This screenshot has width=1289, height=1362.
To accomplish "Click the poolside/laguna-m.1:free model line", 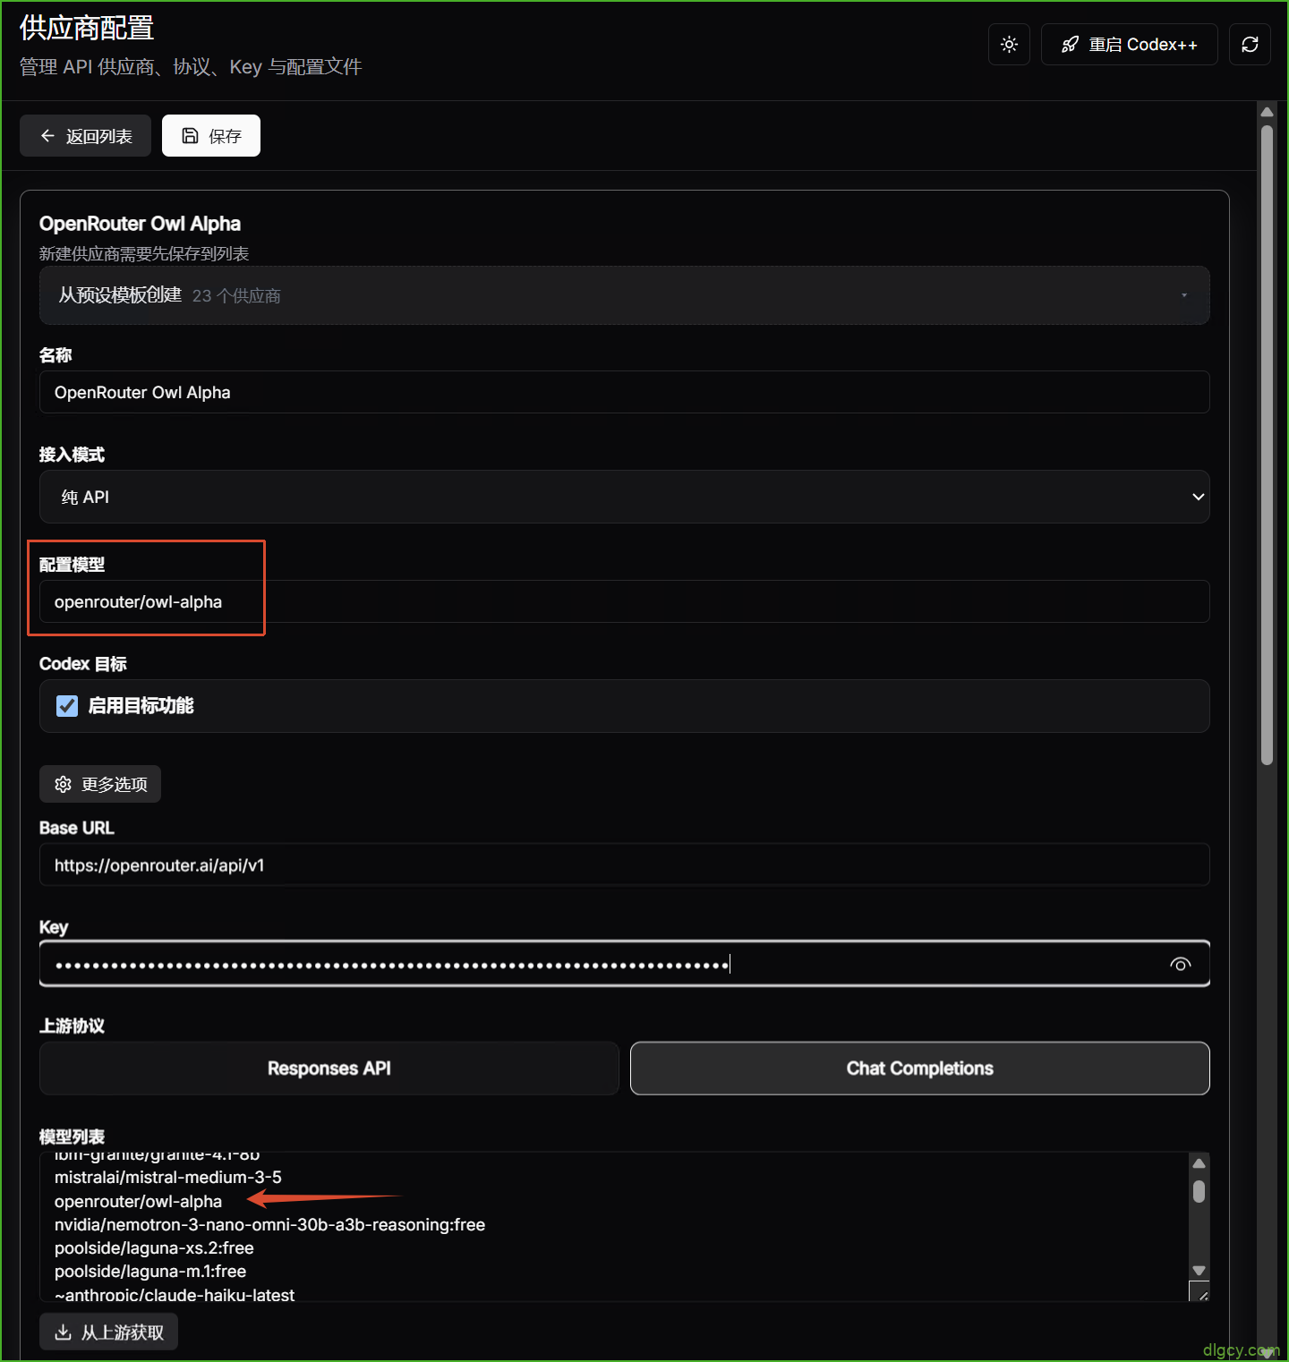I will click(150, 1272).
